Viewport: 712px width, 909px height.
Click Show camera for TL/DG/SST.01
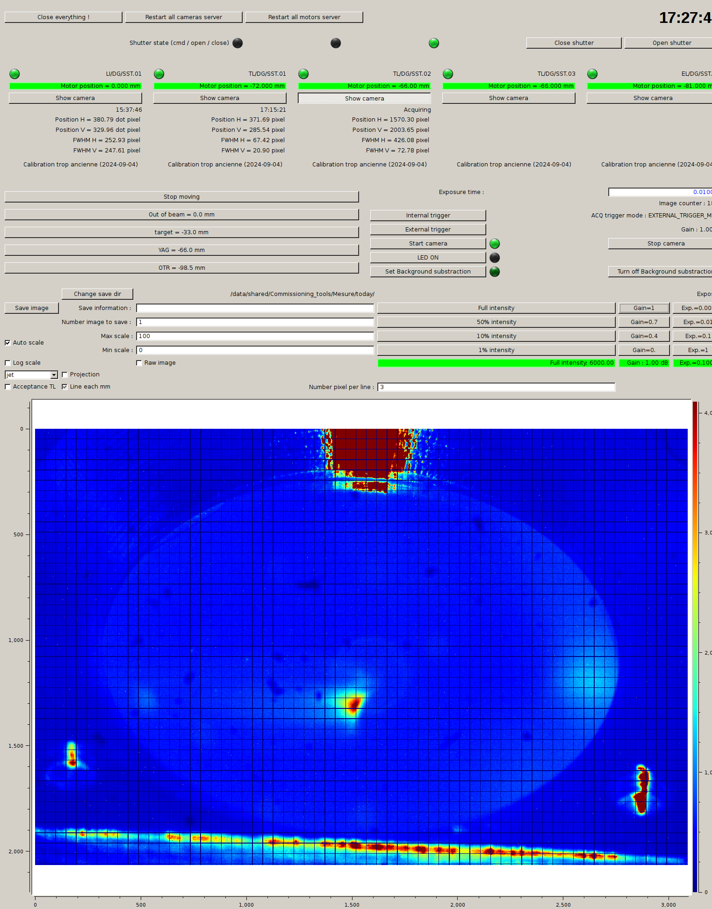pyautogui.click(x=219, y=98)
